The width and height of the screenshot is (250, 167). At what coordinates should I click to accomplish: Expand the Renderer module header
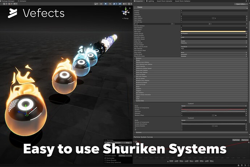pos(191,133)
